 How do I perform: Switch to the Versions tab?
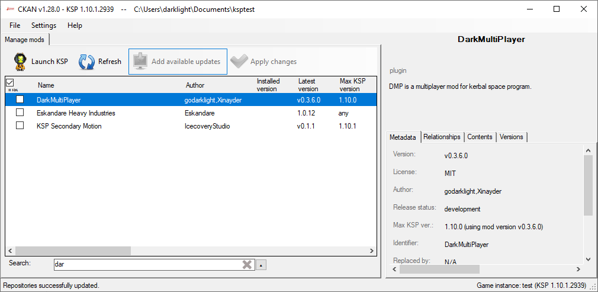click(512, 137)
